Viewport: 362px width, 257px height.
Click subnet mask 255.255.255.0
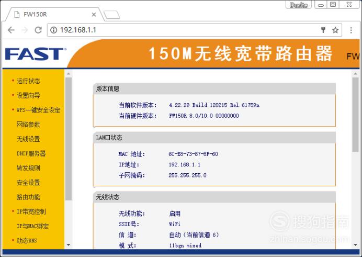(187, 175)
